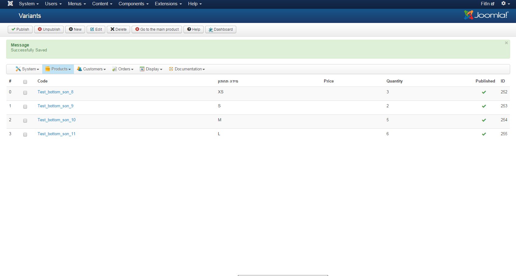Viewport: 516px width, 276px height.
Task: Click the ID column header
Action: [x=503, y=81]
